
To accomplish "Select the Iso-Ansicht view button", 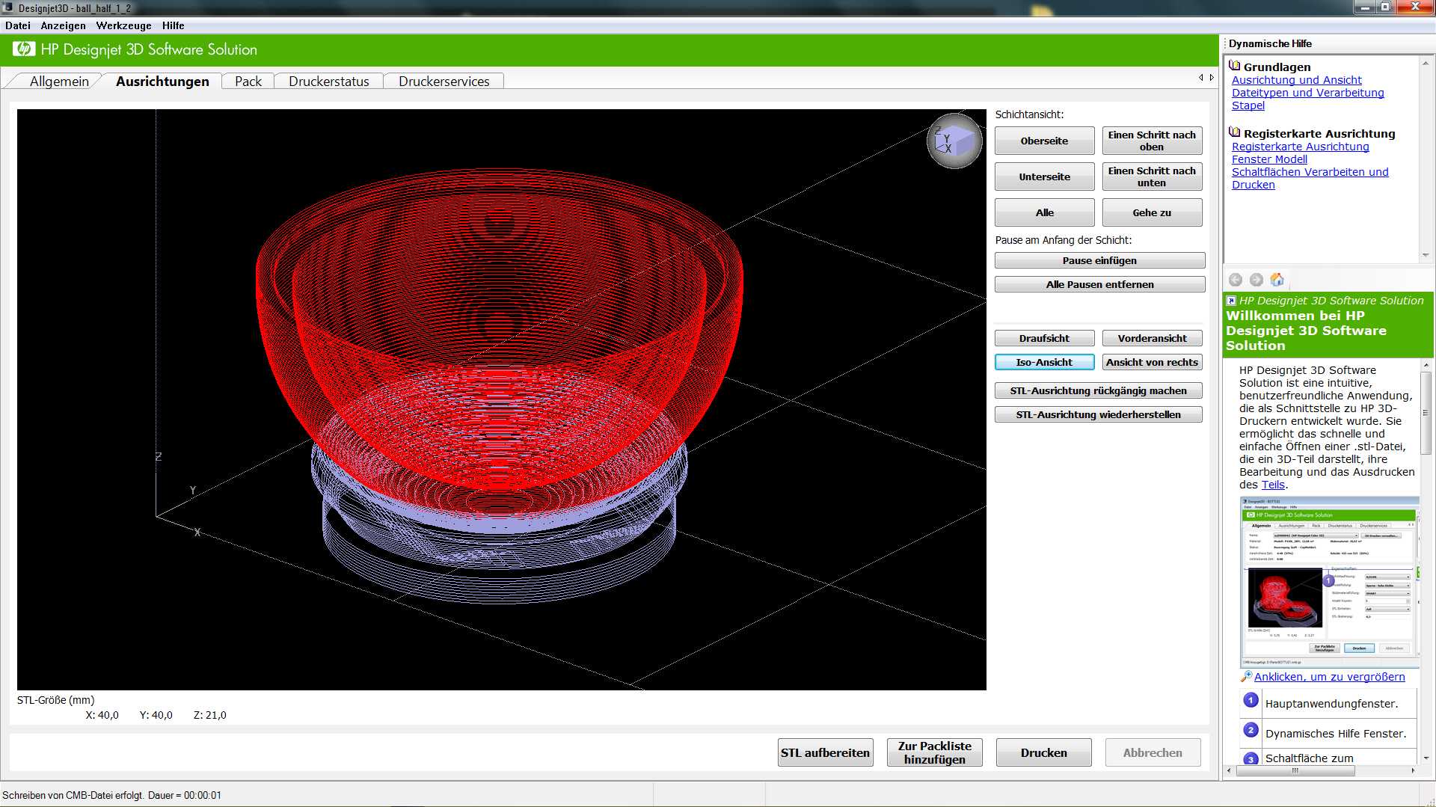I will (1044, 362).
